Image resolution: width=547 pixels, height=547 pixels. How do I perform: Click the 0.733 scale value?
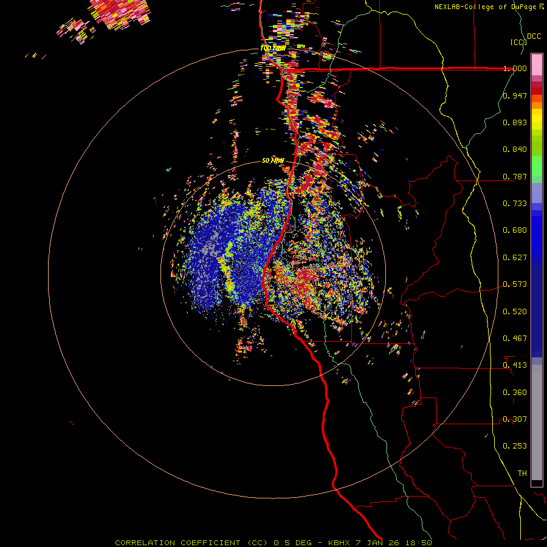(x=515, y=204)
